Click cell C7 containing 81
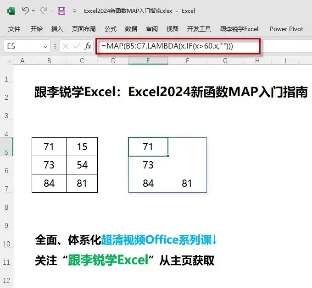This screenshot has height=288, width=312. tap(82, 183)
